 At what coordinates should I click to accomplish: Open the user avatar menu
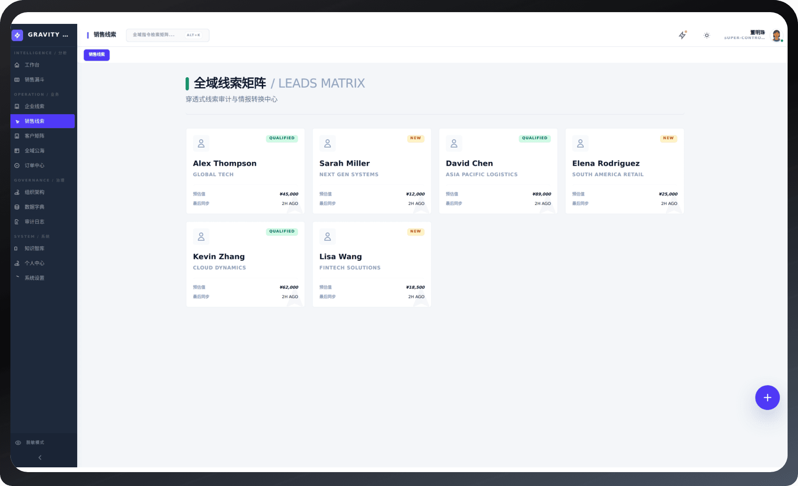click(x=776, y=35)
